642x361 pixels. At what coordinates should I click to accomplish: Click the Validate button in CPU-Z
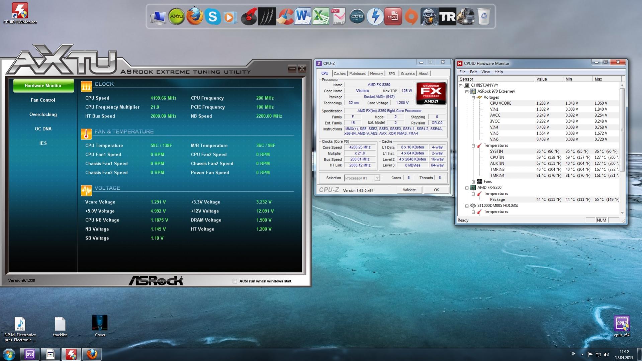coord(409,190)
